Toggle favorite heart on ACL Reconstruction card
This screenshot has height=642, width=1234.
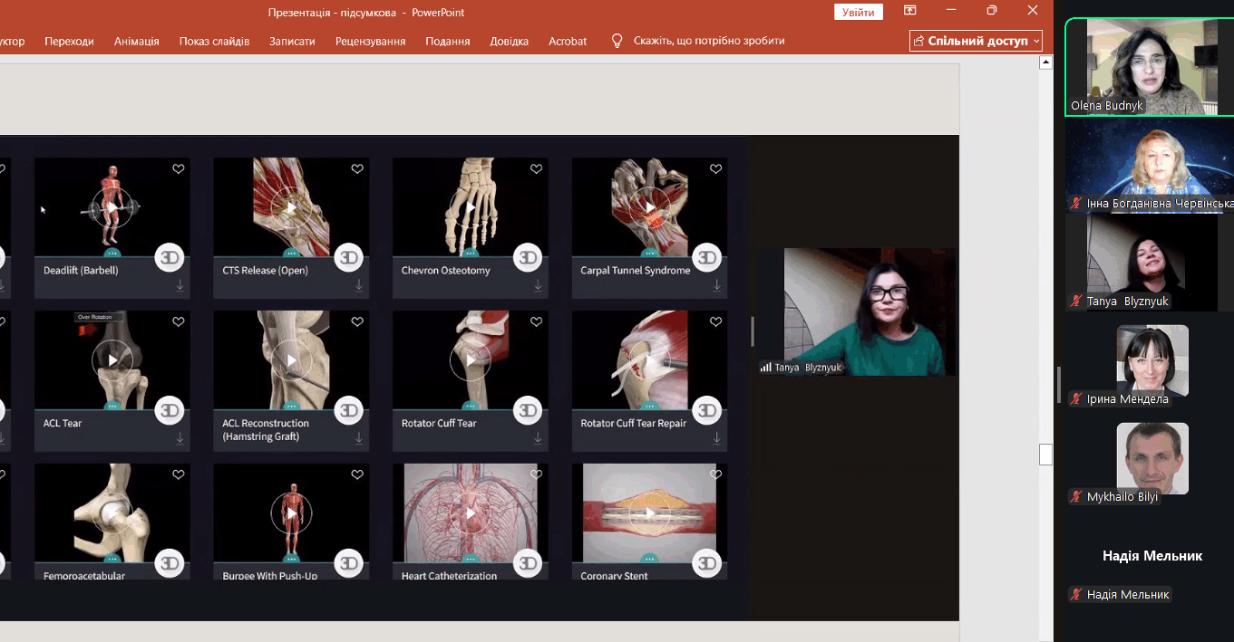coord(357,322)
